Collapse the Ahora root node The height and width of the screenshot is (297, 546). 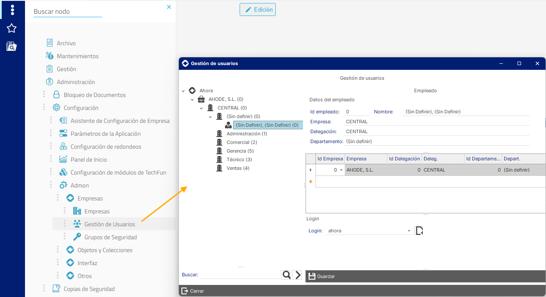tap(183, 91)
